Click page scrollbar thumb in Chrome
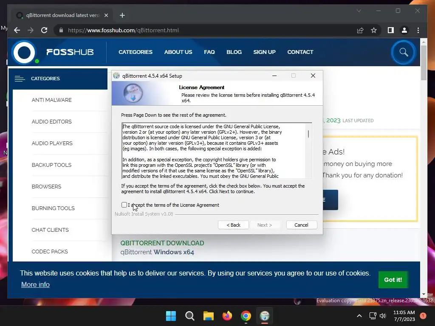Image resolution: width=435 pixels, height=326 pixels. 424,62
